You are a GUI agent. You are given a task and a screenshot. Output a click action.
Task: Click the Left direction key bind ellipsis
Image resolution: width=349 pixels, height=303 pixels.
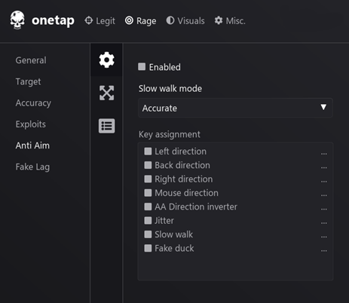(324, 154)
